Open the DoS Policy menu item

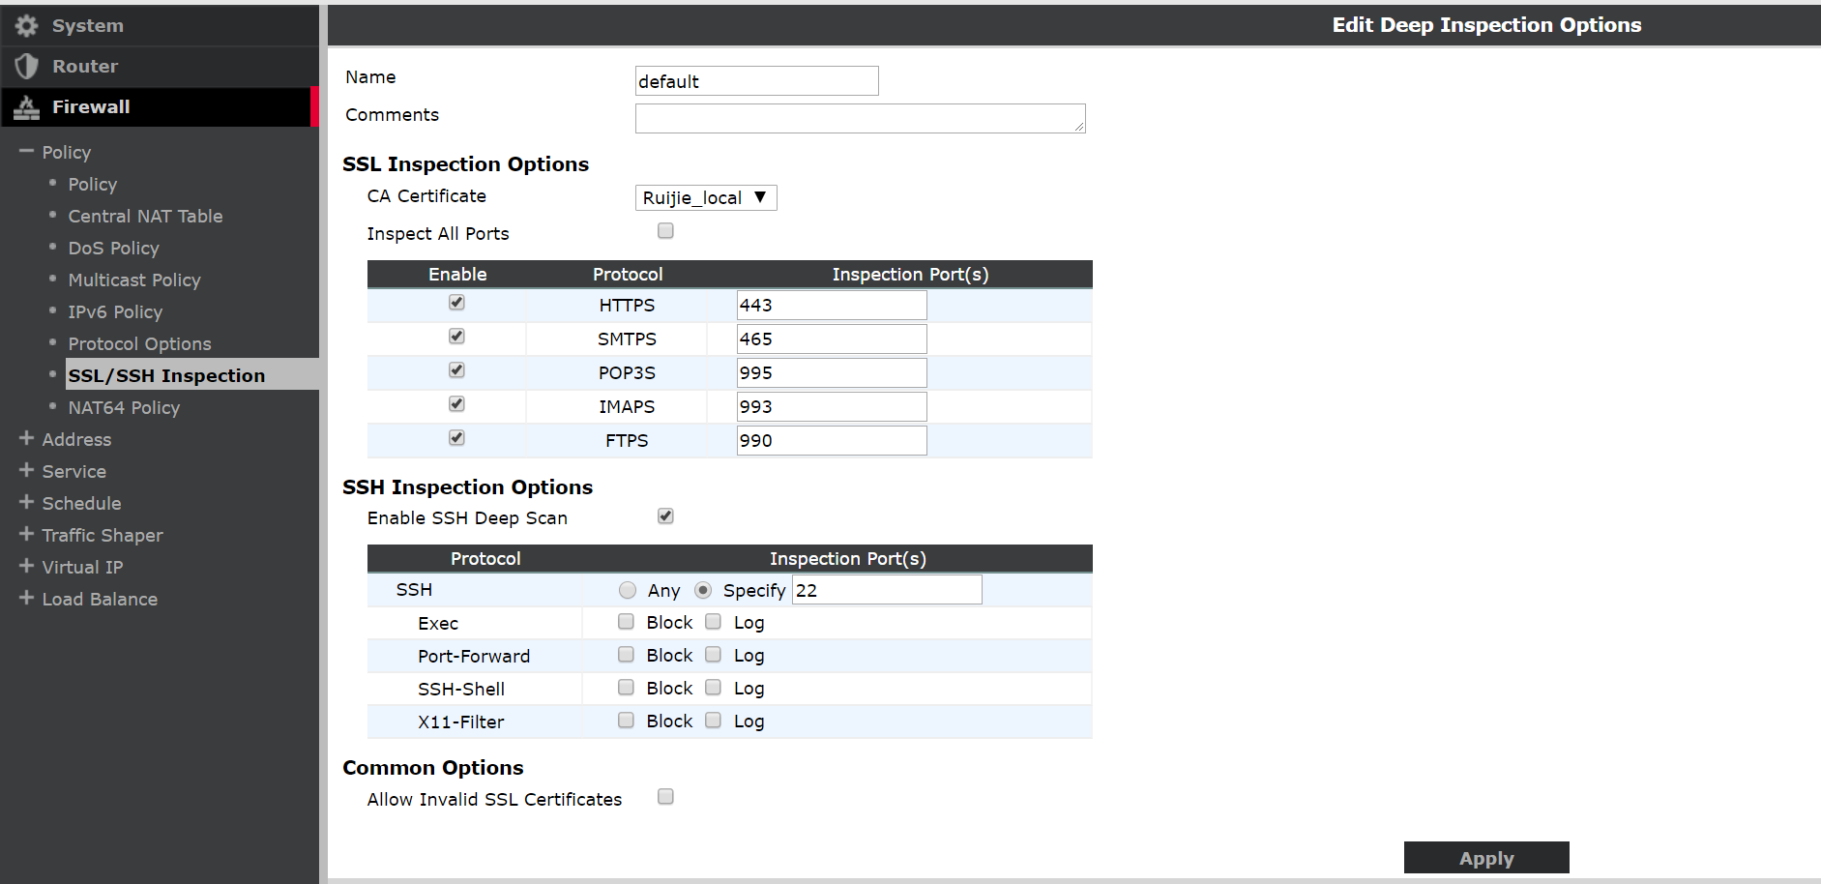[113, 248]
